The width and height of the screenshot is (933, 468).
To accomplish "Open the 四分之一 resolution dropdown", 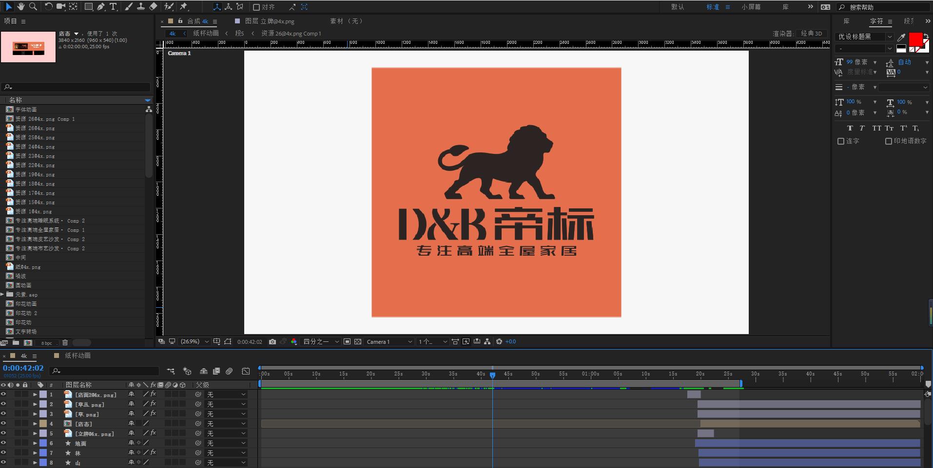I will tap(321, 342).
